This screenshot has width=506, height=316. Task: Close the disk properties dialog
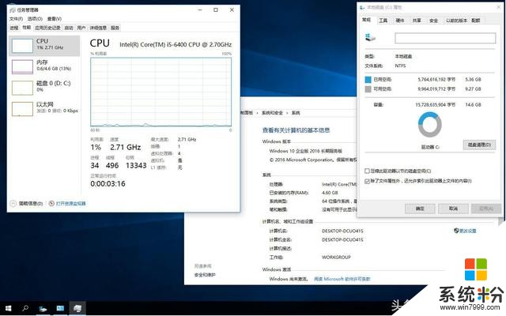tap(499, 7)
